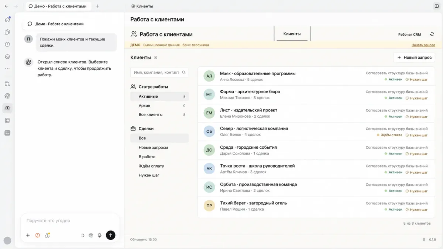
Task: Open client Среда · городские события
Action: point(317,150)
